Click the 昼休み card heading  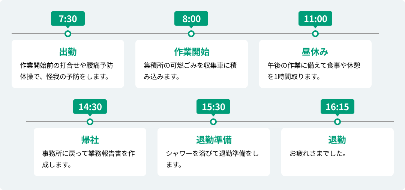[x=315, y=52]
